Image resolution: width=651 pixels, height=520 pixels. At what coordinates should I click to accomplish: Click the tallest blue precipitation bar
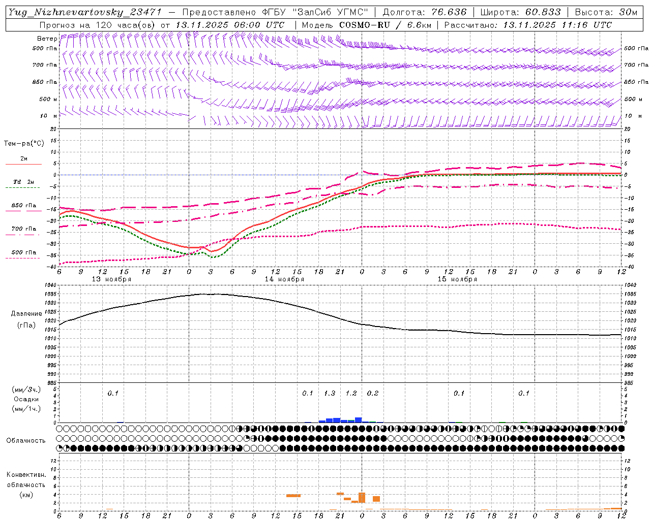pos(359,420)
